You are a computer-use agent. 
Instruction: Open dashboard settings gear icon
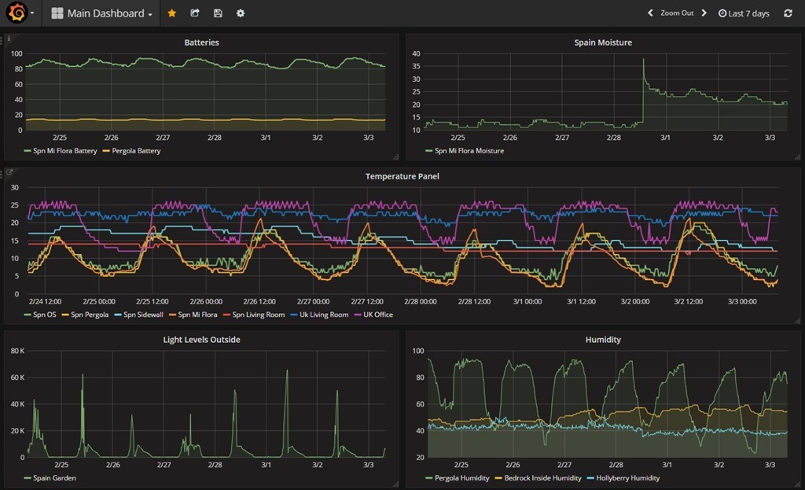(241, 13)
